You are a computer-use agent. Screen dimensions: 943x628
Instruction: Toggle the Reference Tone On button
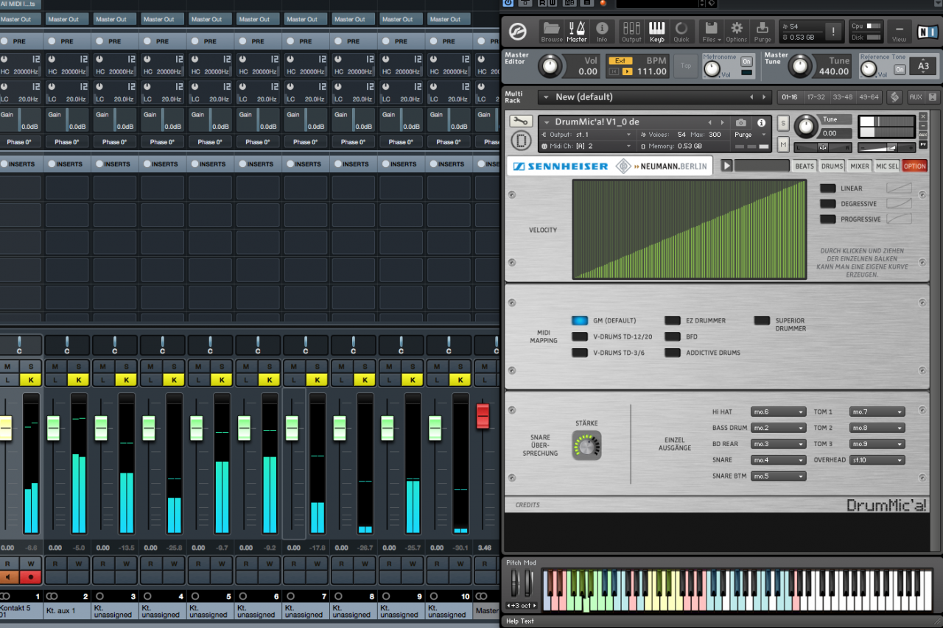(900, 69)
